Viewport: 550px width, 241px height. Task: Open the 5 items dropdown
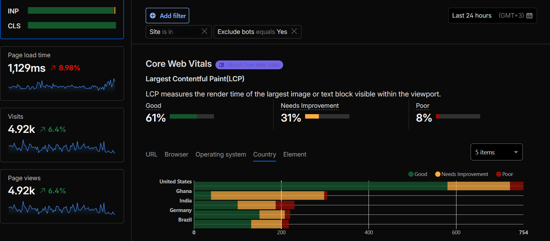tap(496, 152)
